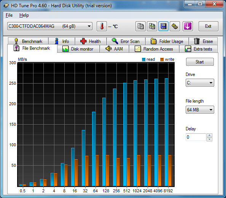Click the Exit button

[x=208, y=26]
